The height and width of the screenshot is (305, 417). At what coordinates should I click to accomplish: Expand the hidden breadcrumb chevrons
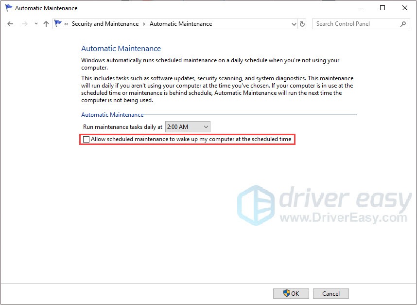pyautogui.click(x=66, y=24)
